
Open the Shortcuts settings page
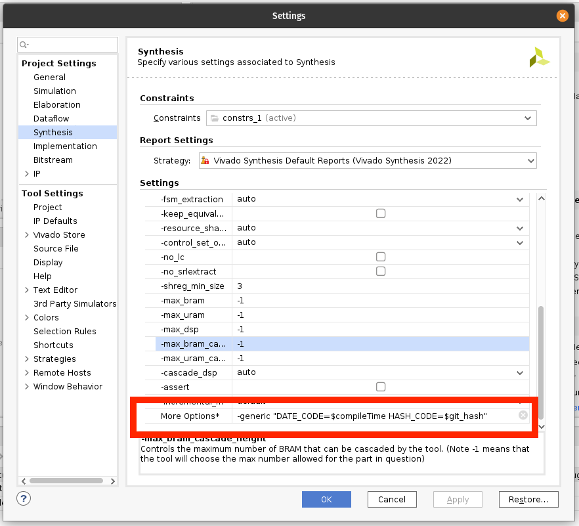pos(53,345)
